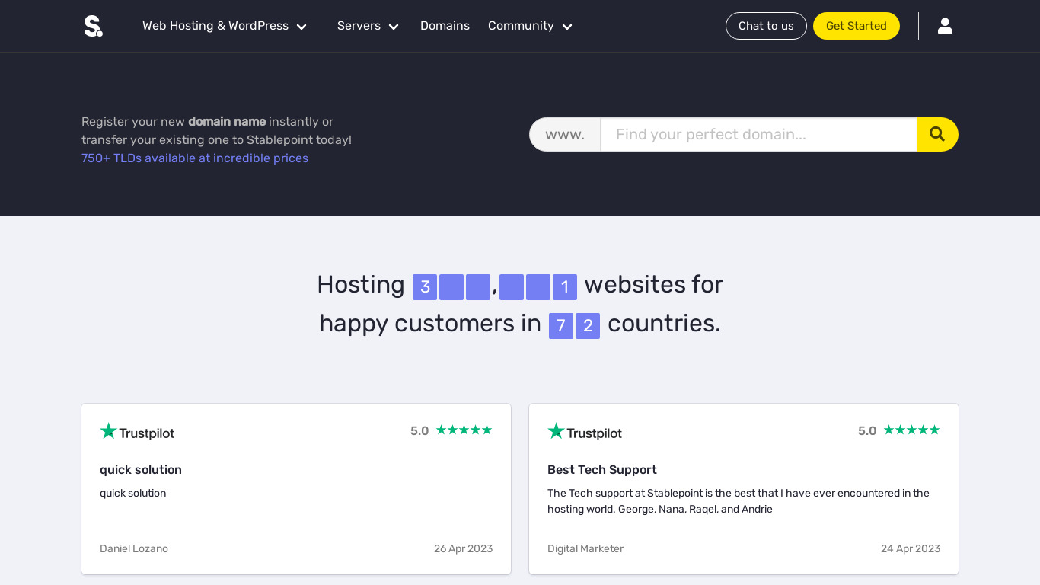Click the Tech support review body text
1040x585 pixels.
[x=739, y=501]
